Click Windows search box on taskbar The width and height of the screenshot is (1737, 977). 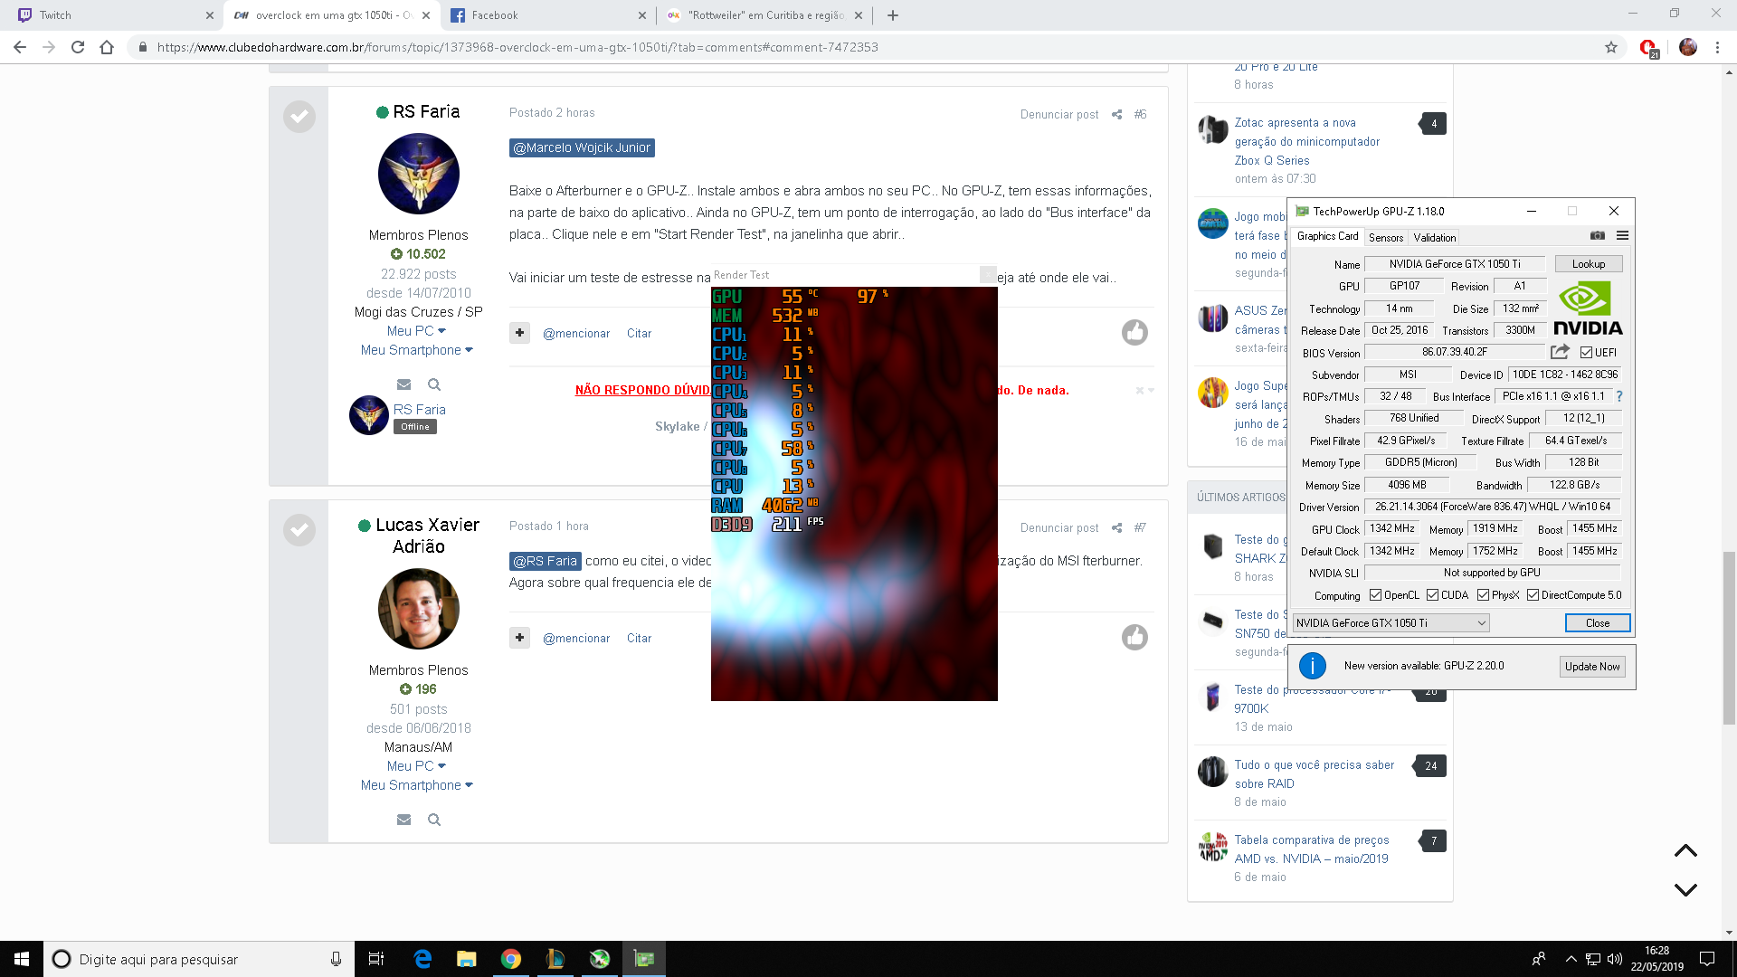(197, 959)
